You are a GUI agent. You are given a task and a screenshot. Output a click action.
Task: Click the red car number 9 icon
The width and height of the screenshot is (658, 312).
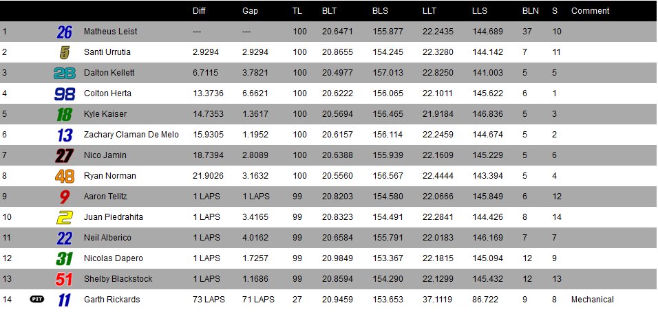click(65, 197)
